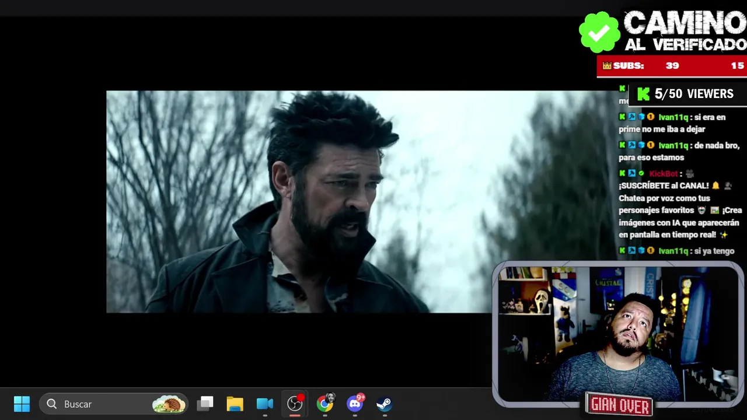Open Steam from the taskbar

[x=384, y=404]
